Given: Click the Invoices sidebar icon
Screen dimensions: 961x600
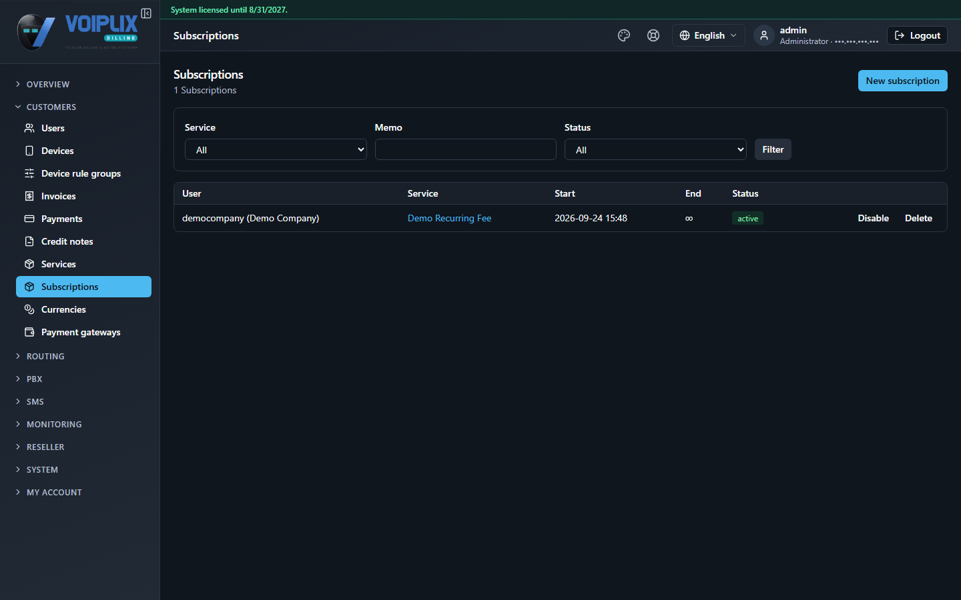Looking at the screenshot, I should tap(29, 196).
